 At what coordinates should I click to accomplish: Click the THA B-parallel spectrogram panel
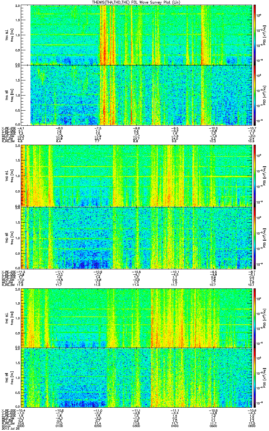pos(137,94)
